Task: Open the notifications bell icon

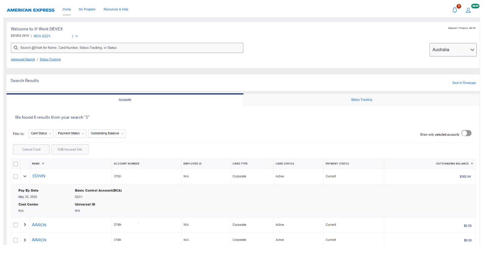Action: point(455,10)
